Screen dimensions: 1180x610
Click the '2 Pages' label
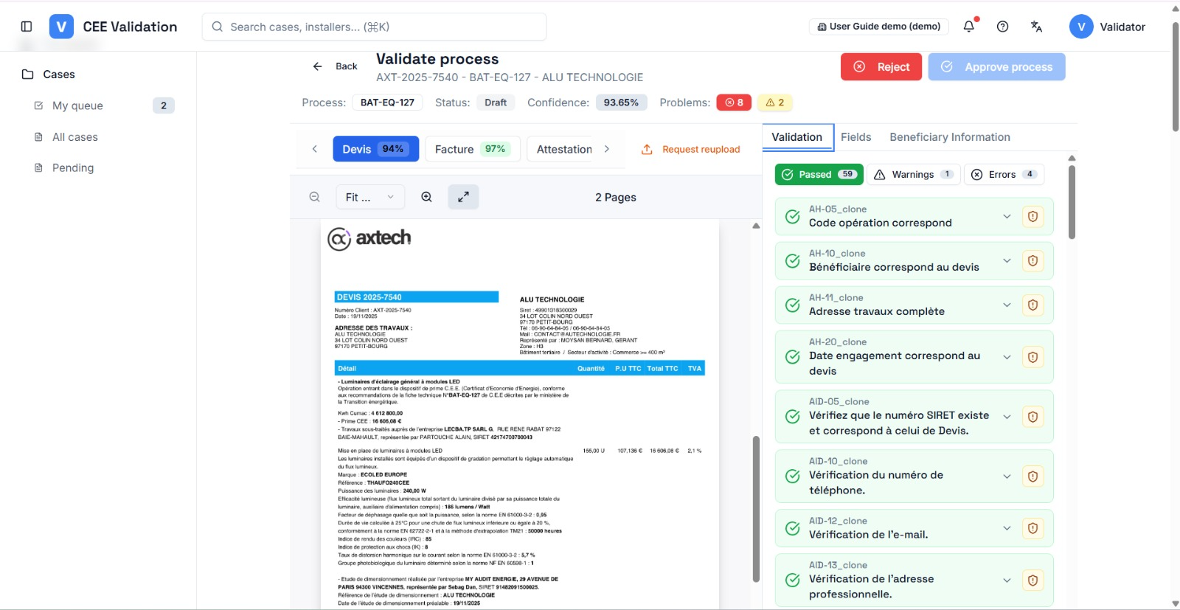616,198
